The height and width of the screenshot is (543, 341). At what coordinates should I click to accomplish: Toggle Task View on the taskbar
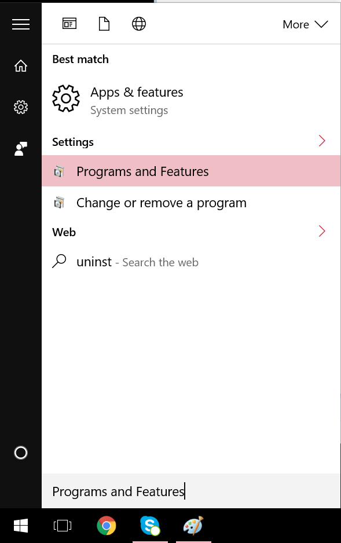click(x=62, y=526)
